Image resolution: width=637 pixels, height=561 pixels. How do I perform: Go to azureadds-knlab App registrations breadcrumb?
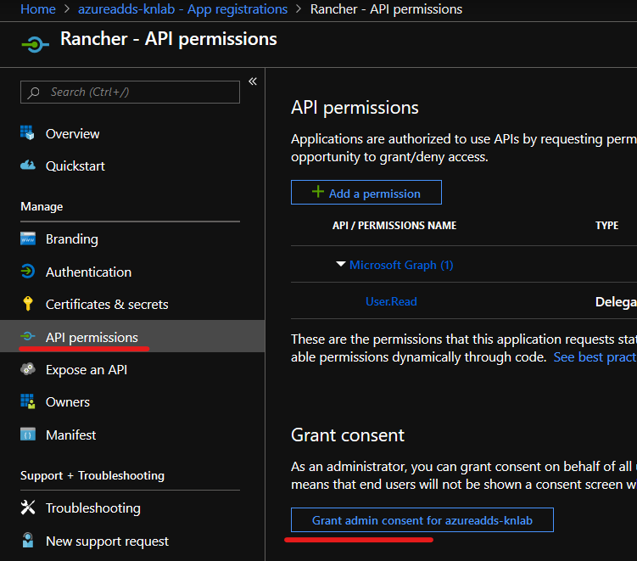(183, 9)
